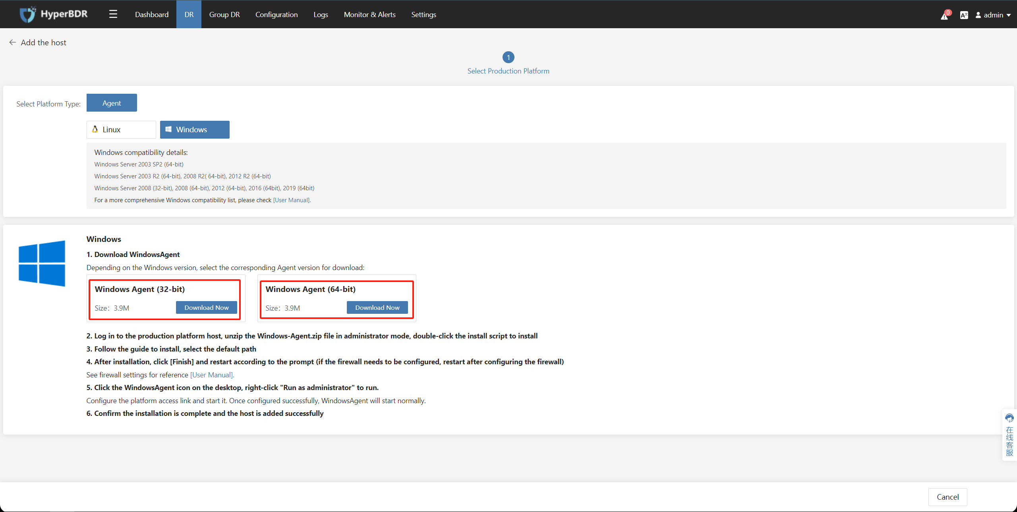Select the Agent platform type toggle
The width and height of the screenshot is (1017, 512).
pyautogui.click(x=112, y=102)
